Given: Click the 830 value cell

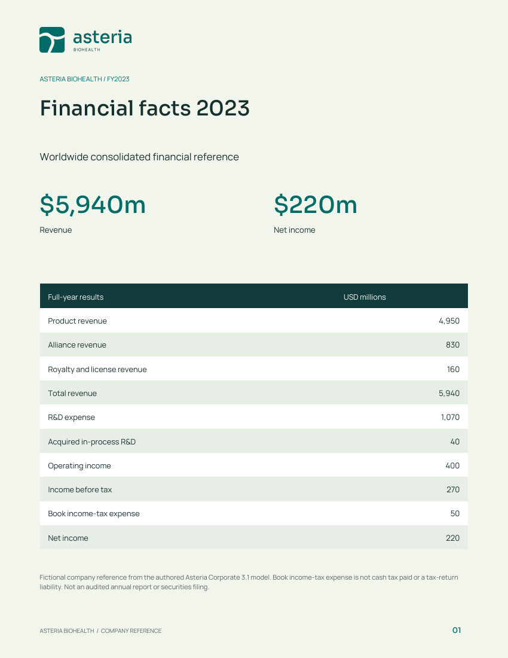Looking at the screenshot, I should click(452, 345).
